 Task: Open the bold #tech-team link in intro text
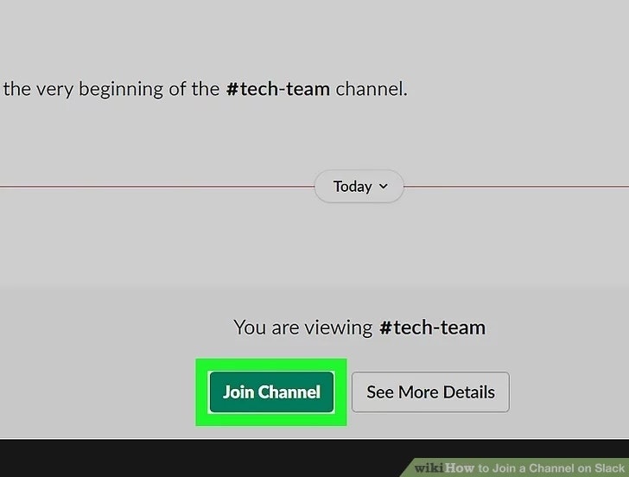pos(278,89)
